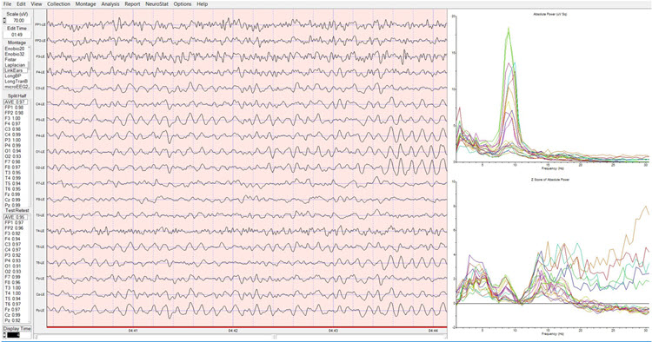Click the 04:42 time marker
The width and height of the screenshot is (652, 342).
[x=233, y=331]
